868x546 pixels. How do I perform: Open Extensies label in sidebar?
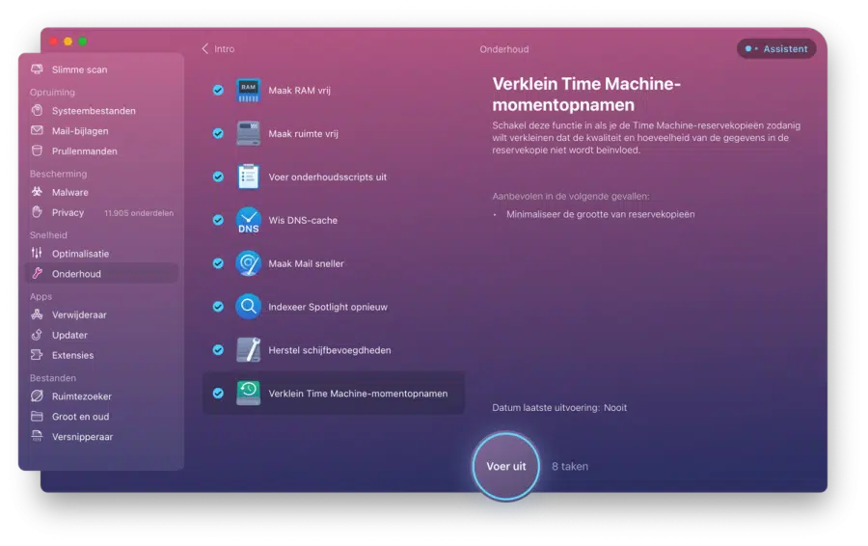pyautogui.click(x=72, y=355)
